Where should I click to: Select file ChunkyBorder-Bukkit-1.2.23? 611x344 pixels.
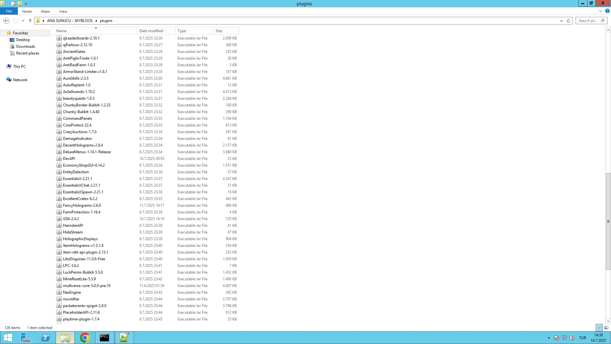tap(87, 105)
